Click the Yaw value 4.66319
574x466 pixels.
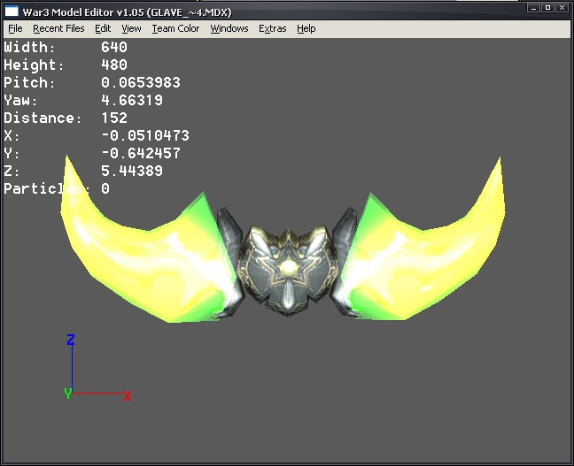[132, 100]
